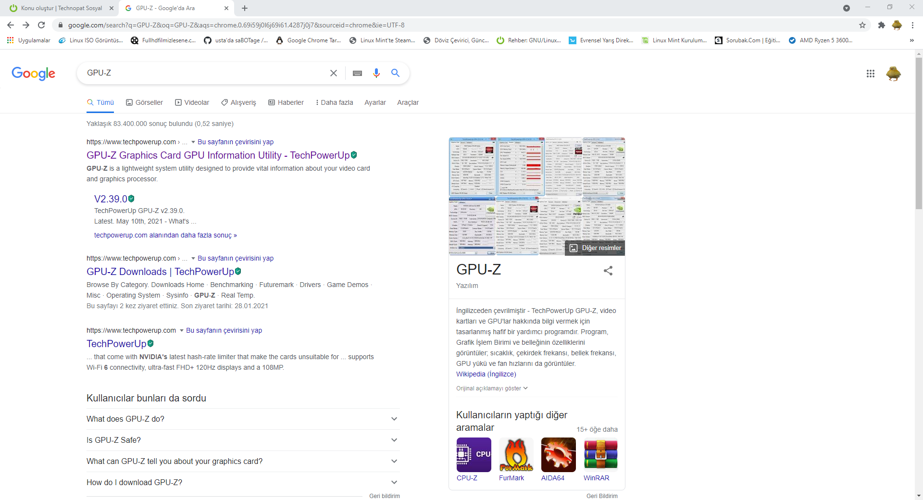View more images via Diğer resimler

[x=595, y=248]
